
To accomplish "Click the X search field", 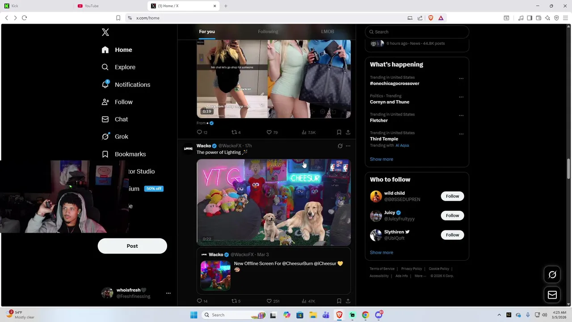I will point(417,32).
